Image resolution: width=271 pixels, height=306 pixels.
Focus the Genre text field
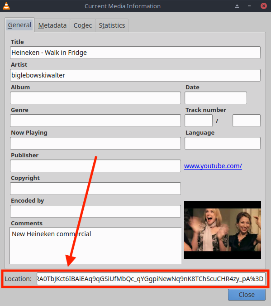pyautogui.click(x=95, y=121)
